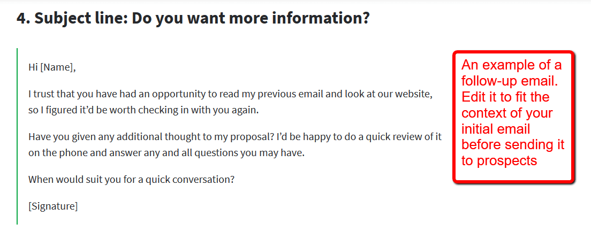Click the "Subject line:" text in heading
This screenshot has height=239, width=591.
click(79, 18)
